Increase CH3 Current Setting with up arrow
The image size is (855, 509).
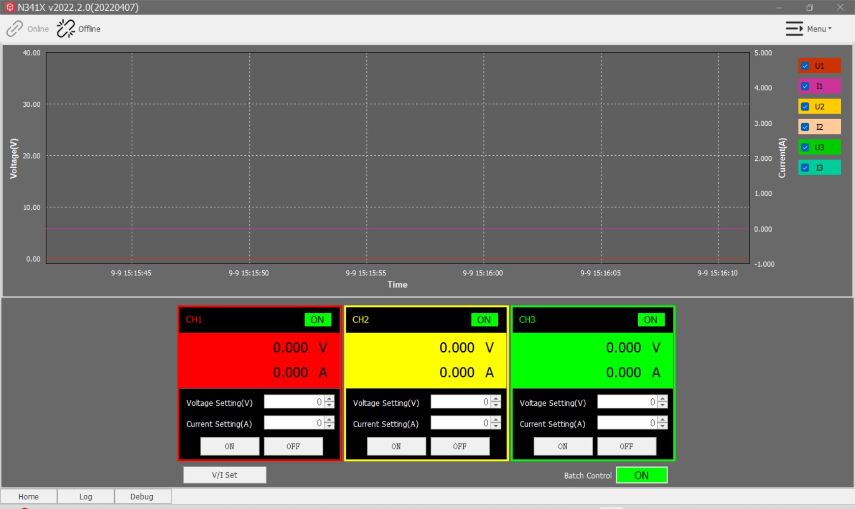point(663,420)
